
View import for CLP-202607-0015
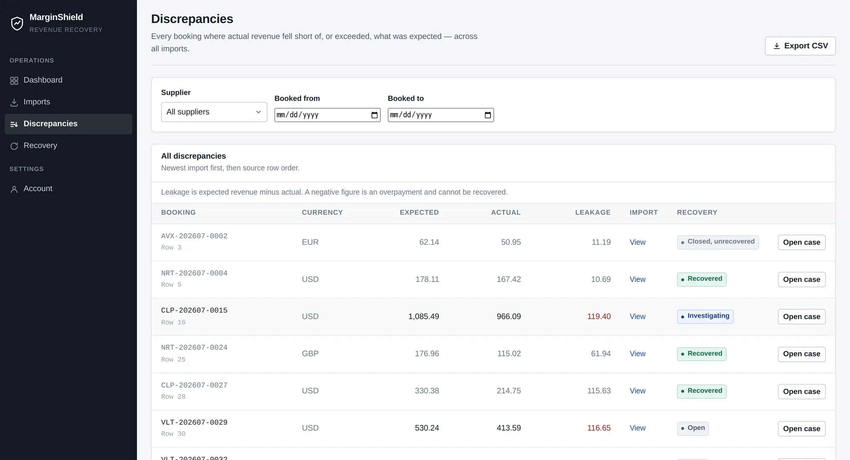(637, 316)
